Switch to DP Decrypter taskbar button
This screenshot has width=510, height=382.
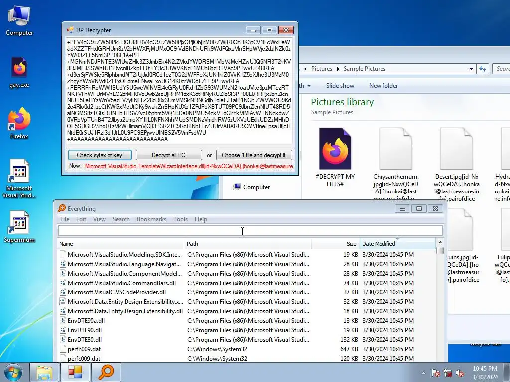[75, 372]
